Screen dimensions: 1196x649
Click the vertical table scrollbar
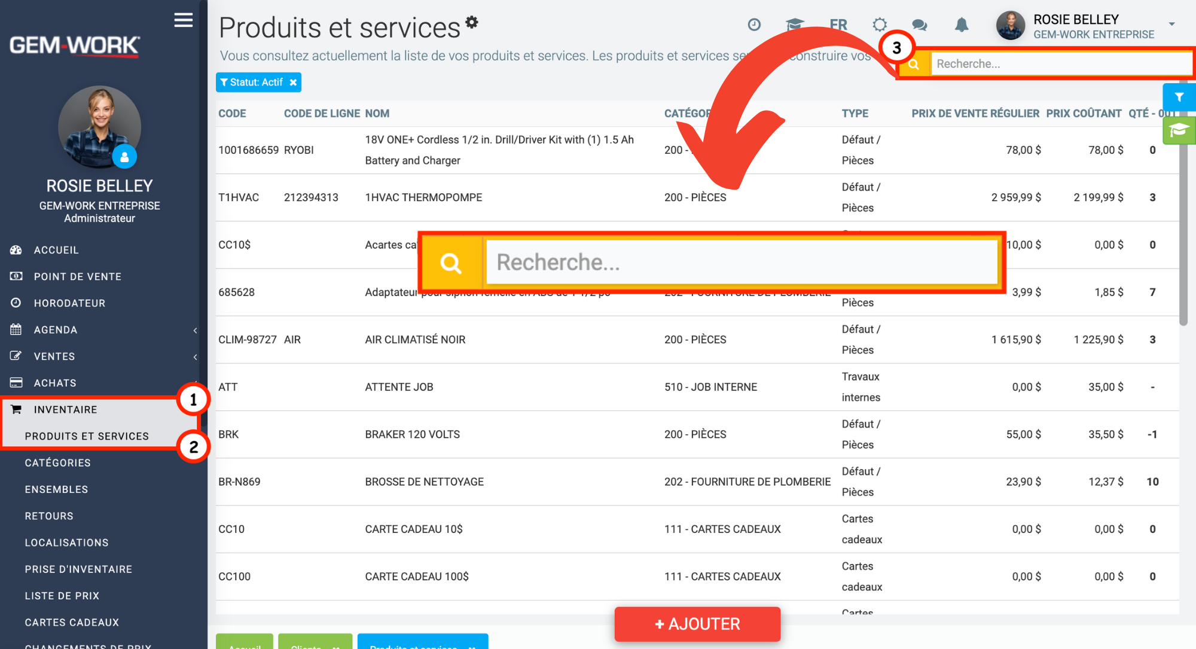click(x=1183, y=203)
